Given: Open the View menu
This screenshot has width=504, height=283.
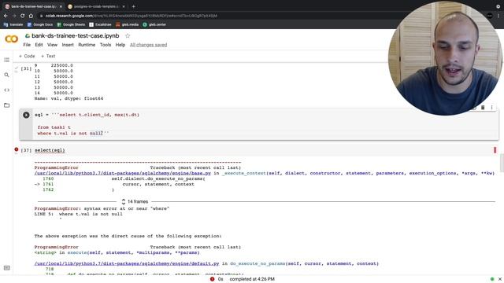Looking at the screenshot, I should (52, 45).
